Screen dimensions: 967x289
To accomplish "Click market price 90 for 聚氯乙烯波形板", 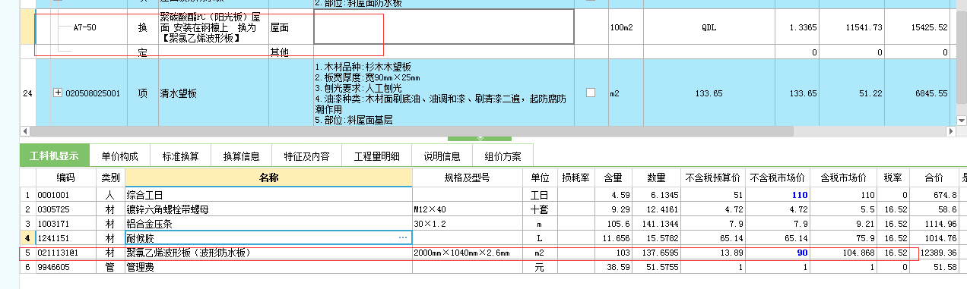I will [778, 252].
